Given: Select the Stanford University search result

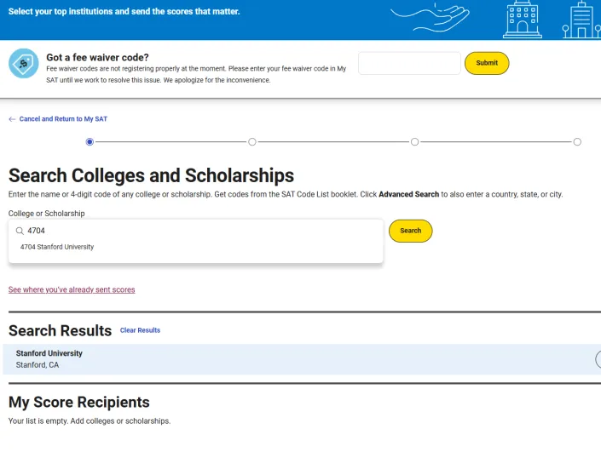Looking at the screenshot, I should [49, 353].
